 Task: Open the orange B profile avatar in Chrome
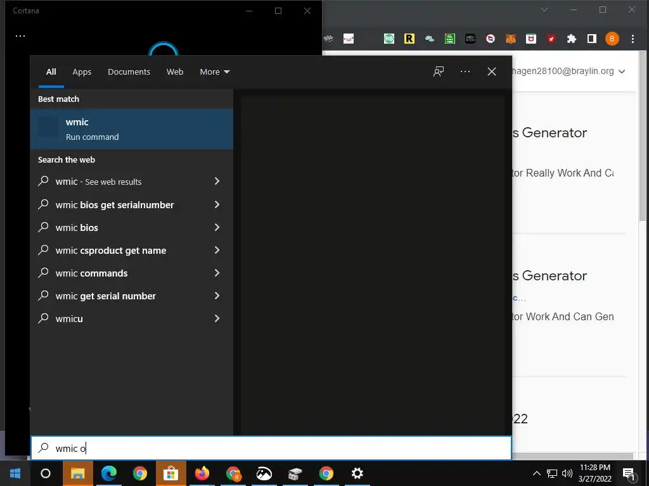point(612,39)
